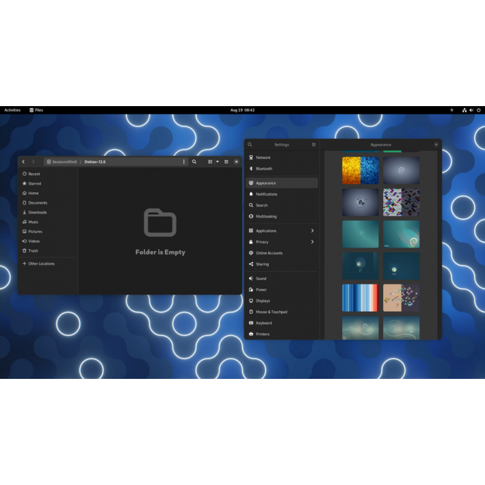Open the path options three-dot menu
The width and height of the screenshot is (485, 485).
[184, 162]
